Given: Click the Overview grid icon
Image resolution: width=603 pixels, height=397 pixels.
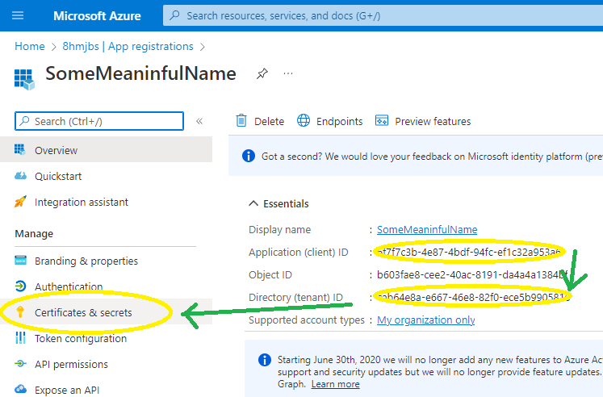Looking at the screenshot, I should [x=19, y=149].
